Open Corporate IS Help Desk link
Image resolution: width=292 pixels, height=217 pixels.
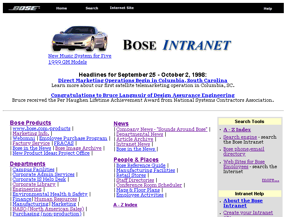click(x=39, y=179)
